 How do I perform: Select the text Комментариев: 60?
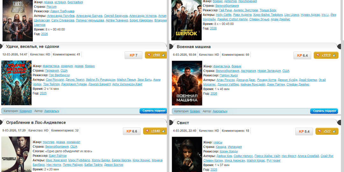click(235, 55)
